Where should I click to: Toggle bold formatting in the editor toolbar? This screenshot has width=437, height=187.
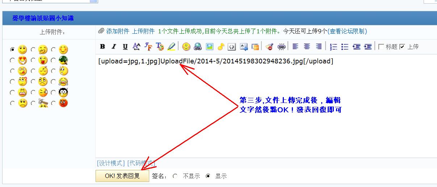102,46
